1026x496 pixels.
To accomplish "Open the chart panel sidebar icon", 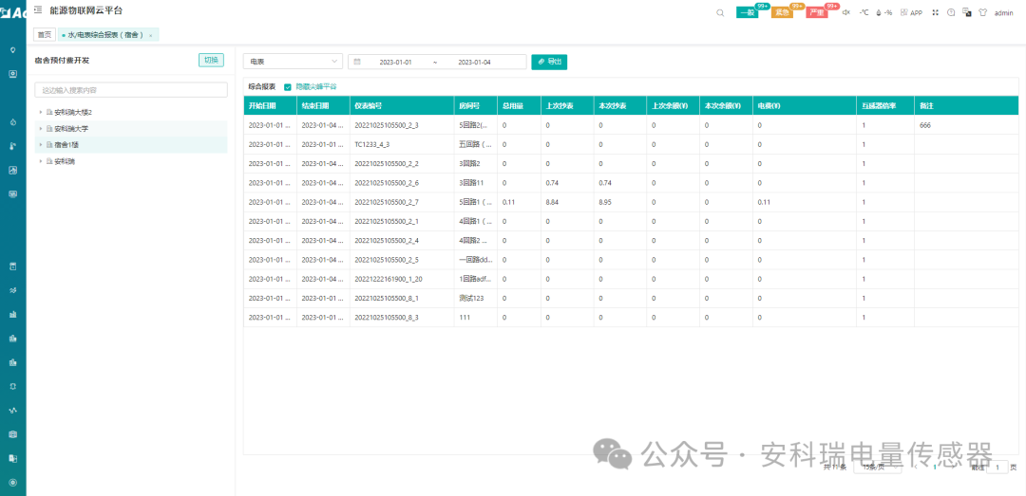I will pyautogui.click(x=12, y=170).
